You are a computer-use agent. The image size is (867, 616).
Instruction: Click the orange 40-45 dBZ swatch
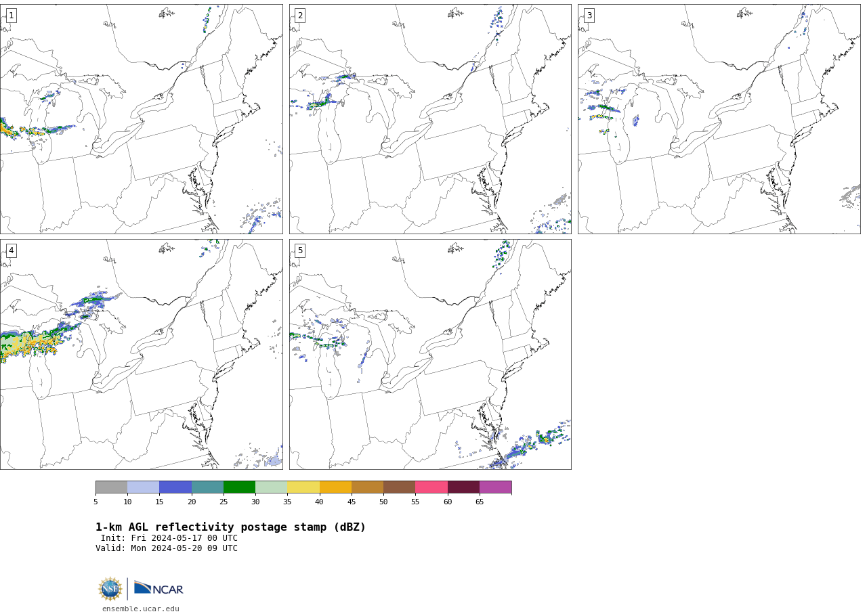[335, 487]
